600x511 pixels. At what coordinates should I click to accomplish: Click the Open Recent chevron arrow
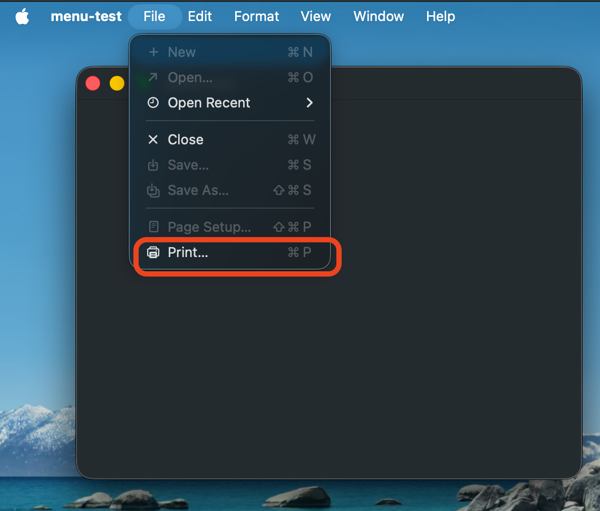coord(309,103)
